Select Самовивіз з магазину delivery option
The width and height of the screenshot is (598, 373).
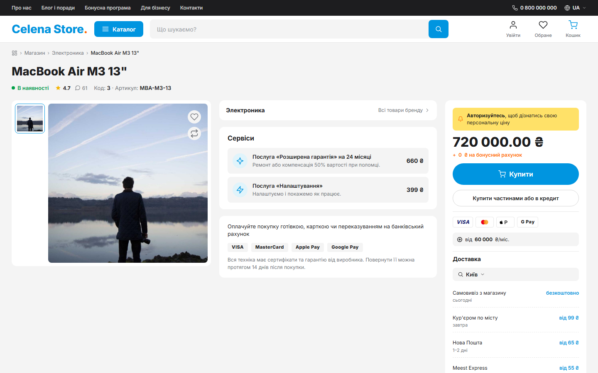pos(516,296)
